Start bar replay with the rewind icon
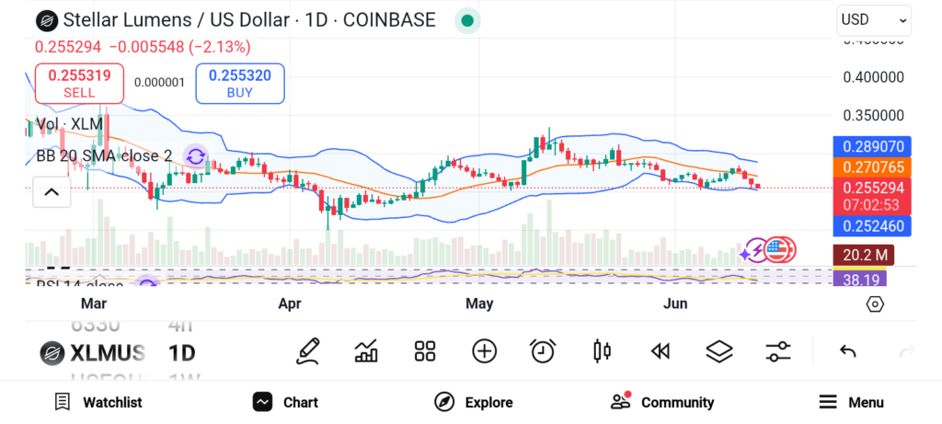The image size is (942, 424). [660, 350]
